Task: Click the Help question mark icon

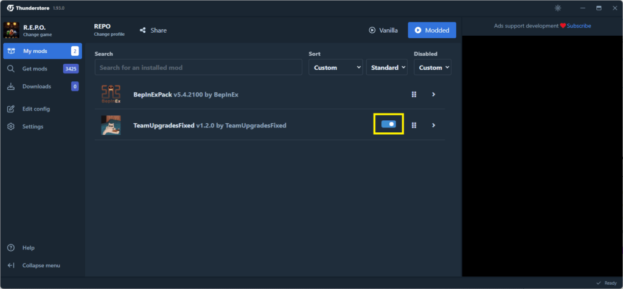Action: pyautogui.click(x=11, y=248)
